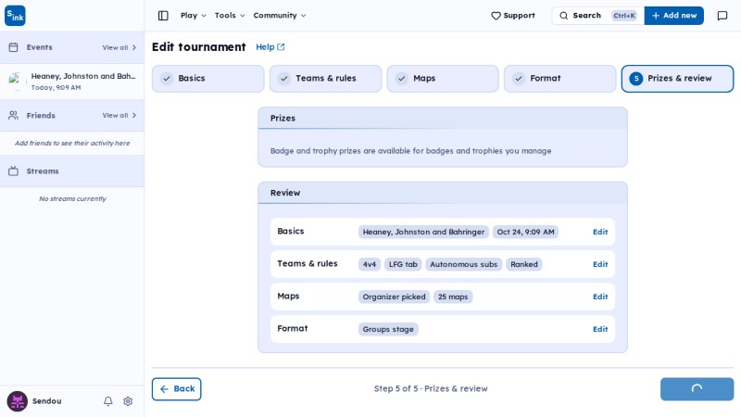Click the Prizes section header
741x417 pixels.
click(x=443, y=119)
